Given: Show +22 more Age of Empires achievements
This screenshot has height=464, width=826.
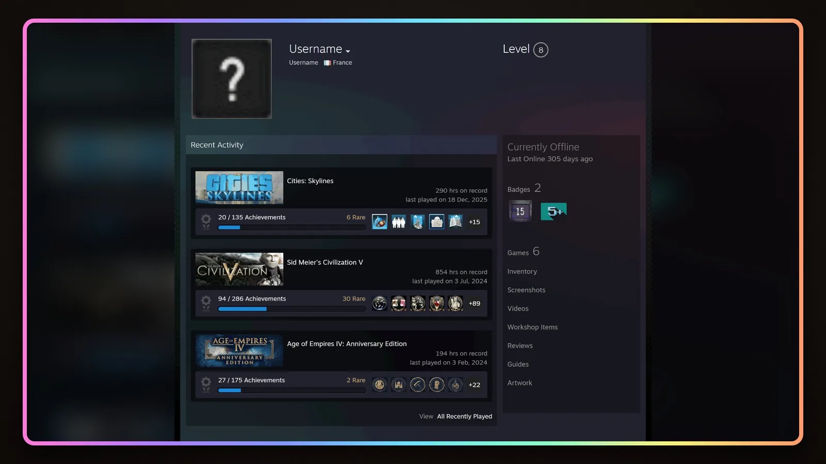Looking at the screenshot, I should click(474, 385).
